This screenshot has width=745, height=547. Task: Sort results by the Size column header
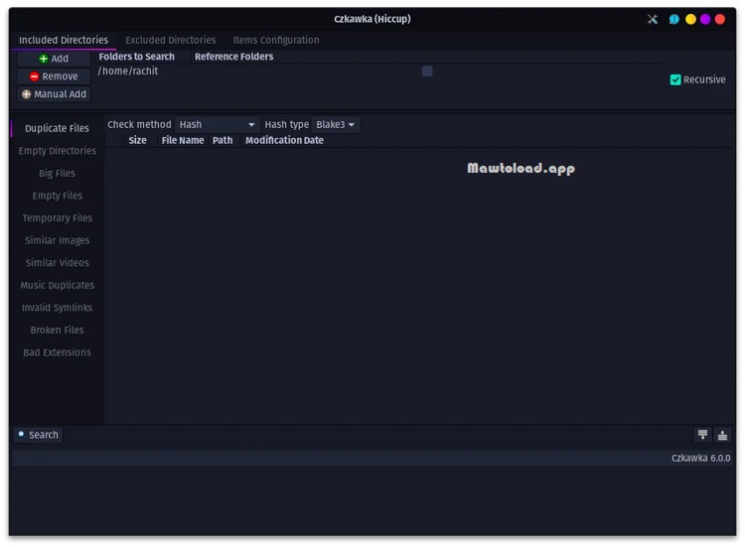pyautogui.click(x=137, y=140)
